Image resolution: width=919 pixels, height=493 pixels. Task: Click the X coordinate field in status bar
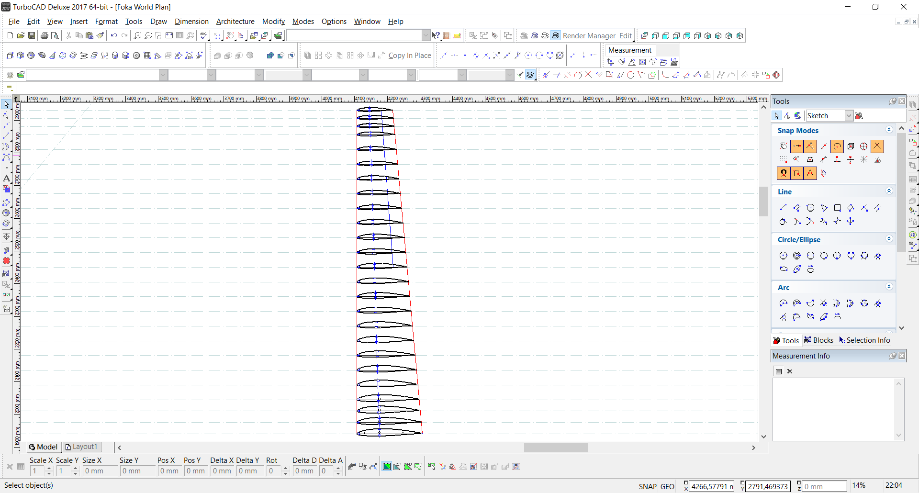point(712,486)
